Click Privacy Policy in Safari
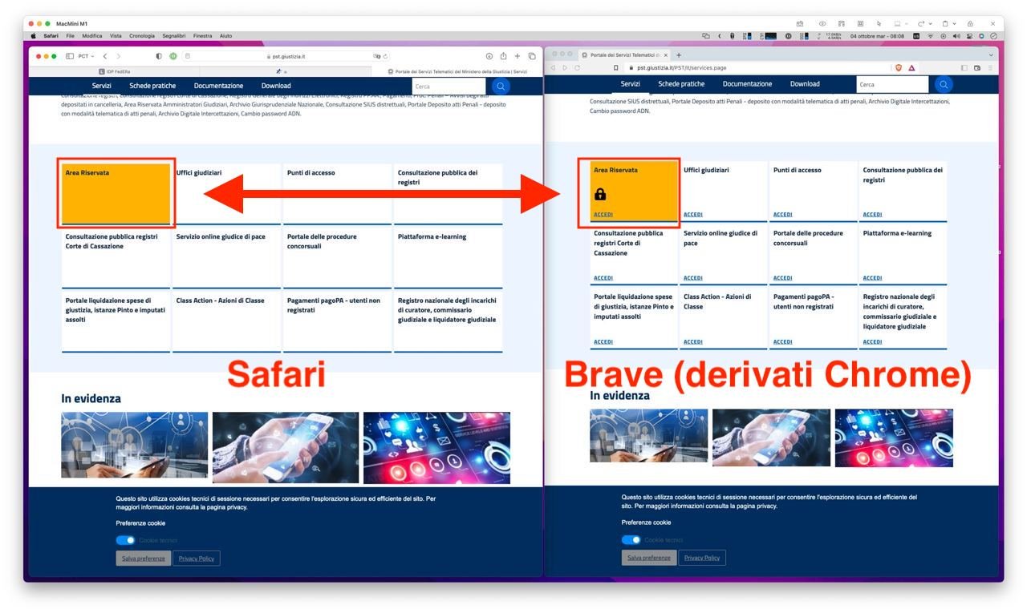This screenshot has height=613, width=1027. [197, 559]
